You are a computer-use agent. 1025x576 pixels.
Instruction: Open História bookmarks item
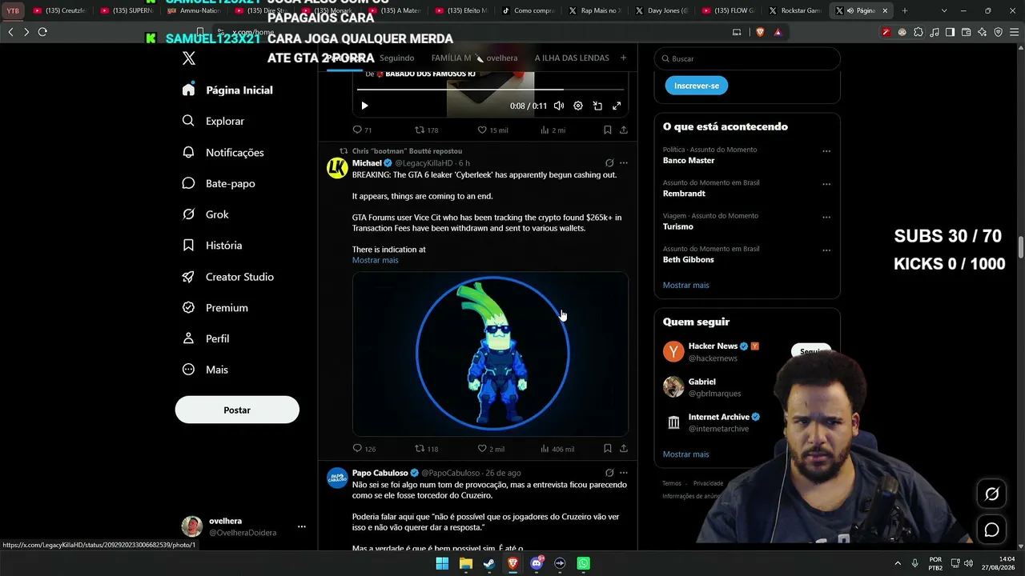[x=211, y=246]
